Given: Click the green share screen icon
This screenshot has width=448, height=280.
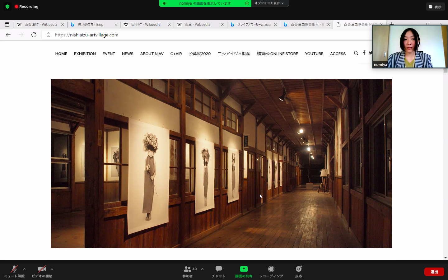Looking at the screenshot, I should [244, 269].
